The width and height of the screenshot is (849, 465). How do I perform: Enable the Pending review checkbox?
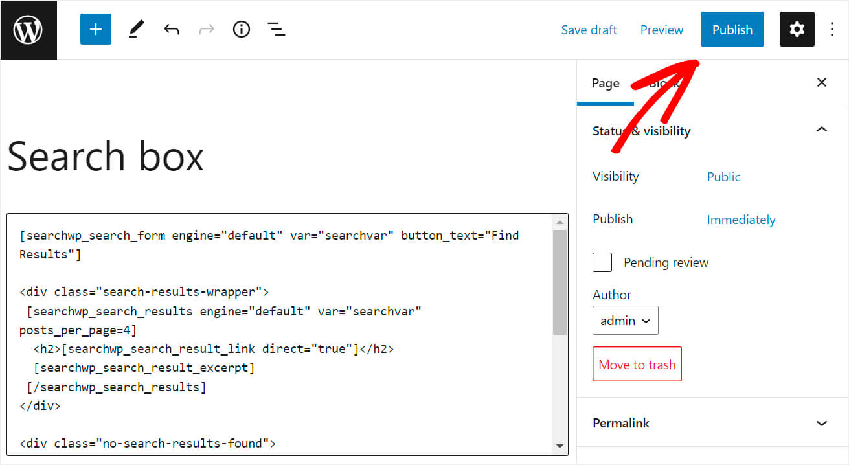tap(602, 262)
